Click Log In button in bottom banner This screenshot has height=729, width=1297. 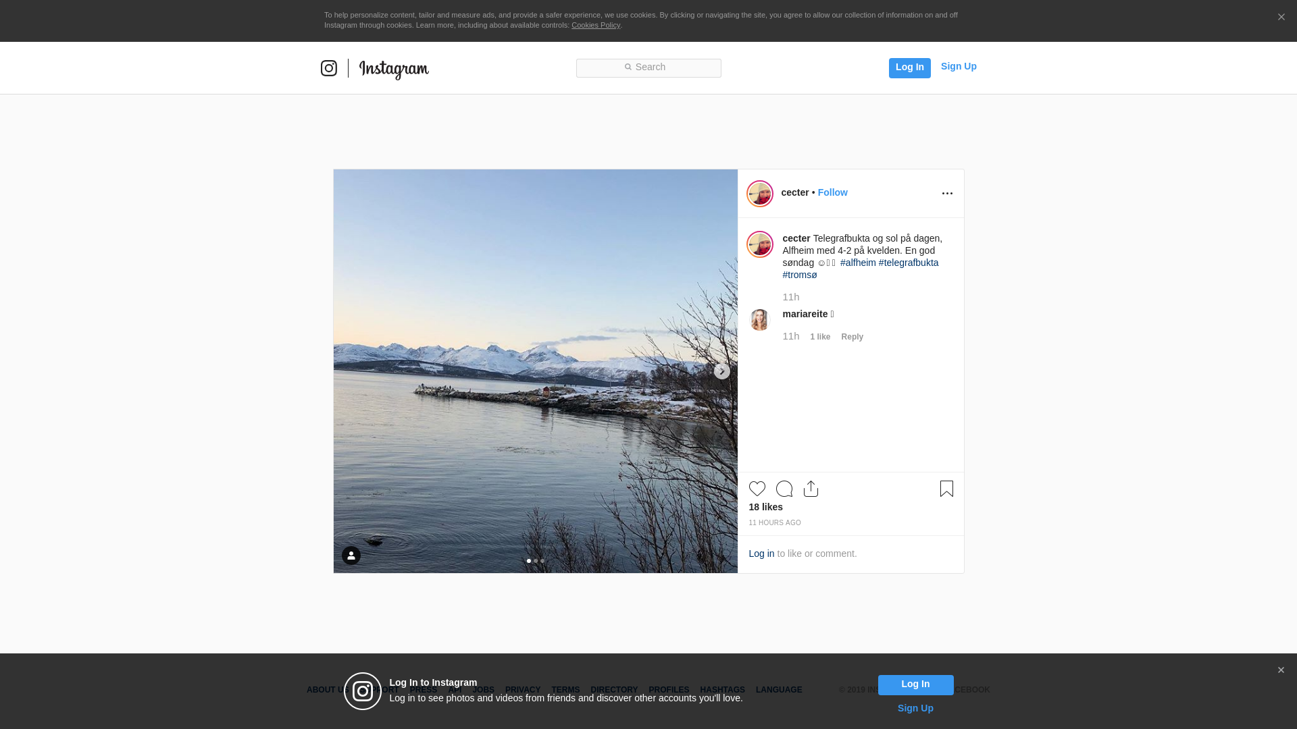pos(915,684)
